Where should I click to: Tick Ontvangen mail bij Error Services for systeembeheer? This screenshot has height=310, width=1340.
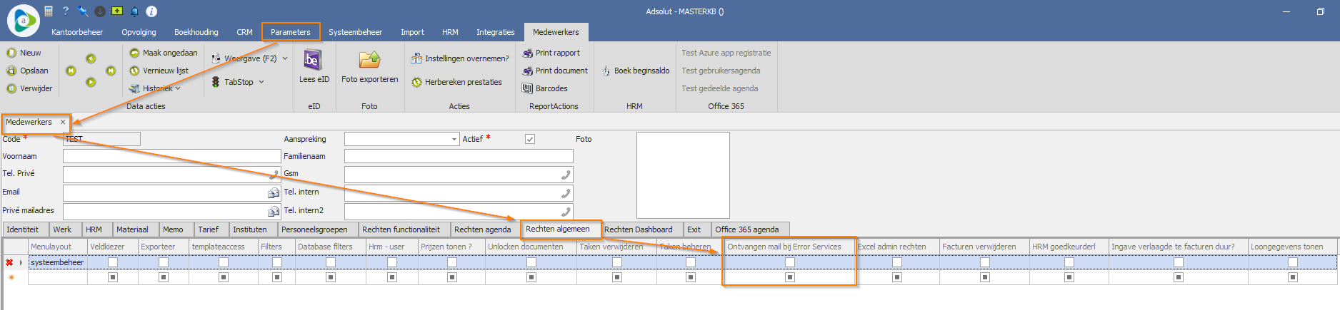(789, 262)
